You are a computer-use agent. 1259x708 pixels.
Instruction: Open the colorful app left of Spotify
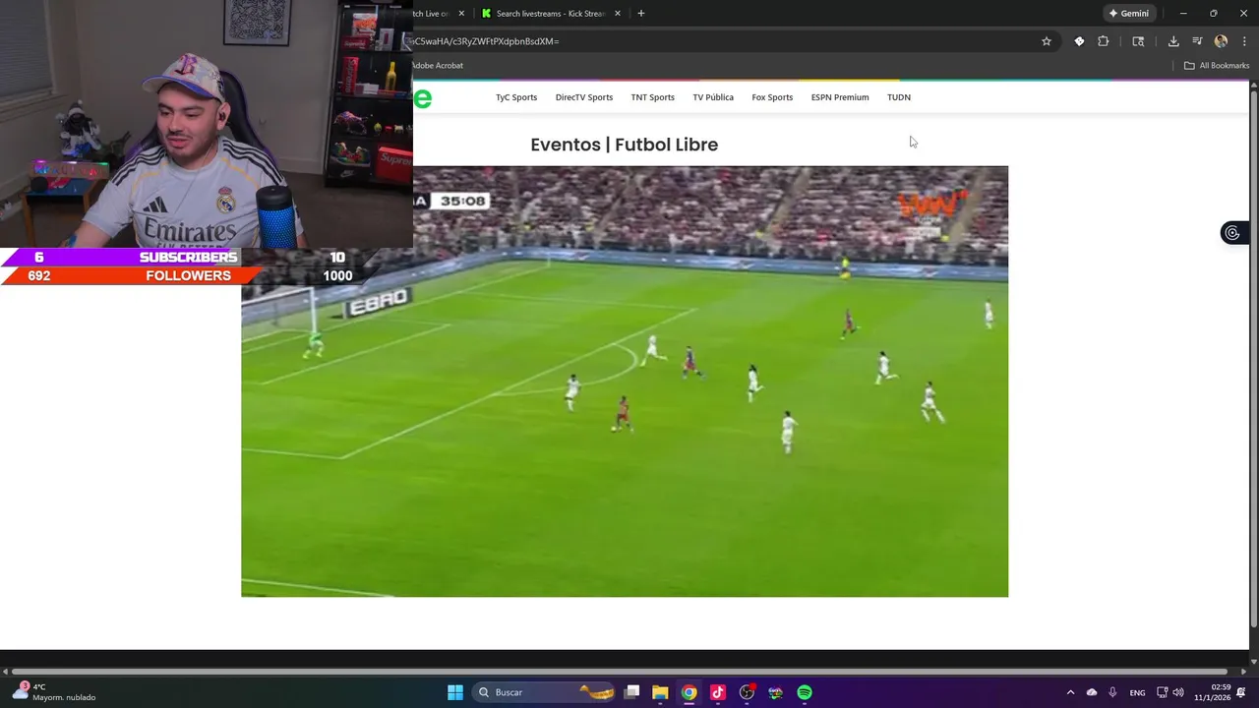[776, 692]
